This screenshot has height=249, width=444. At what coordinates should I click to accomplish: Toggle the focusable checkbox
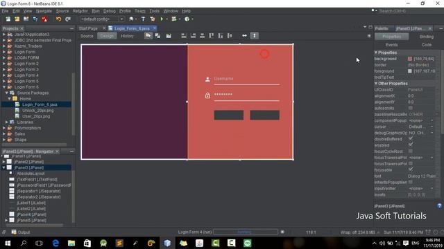coord(411,169)
